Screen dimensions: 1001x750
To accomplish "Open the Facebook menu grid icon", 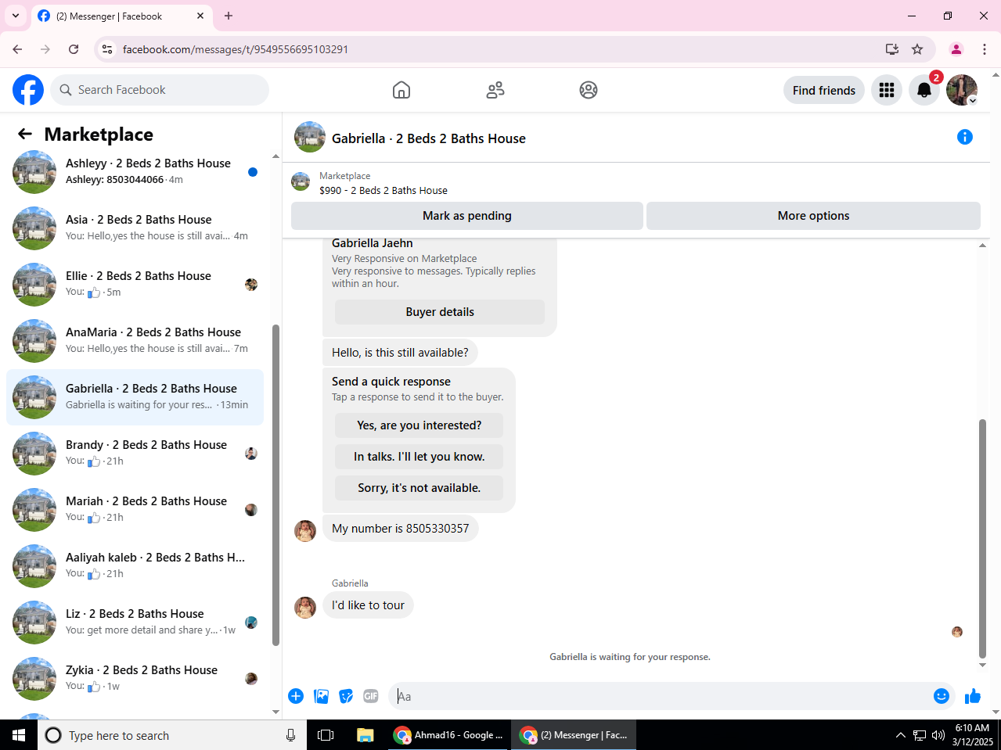I will pyautogui.click(x=887, y=90).
